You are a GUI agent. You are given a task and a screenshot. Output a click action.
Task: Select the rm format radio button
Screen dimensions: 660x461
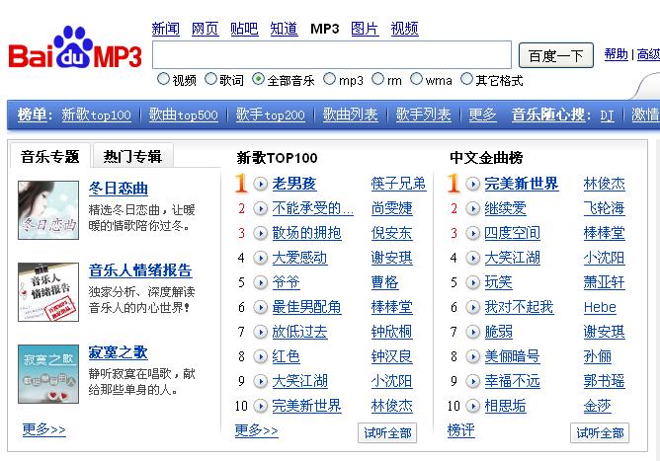point(378,79)
